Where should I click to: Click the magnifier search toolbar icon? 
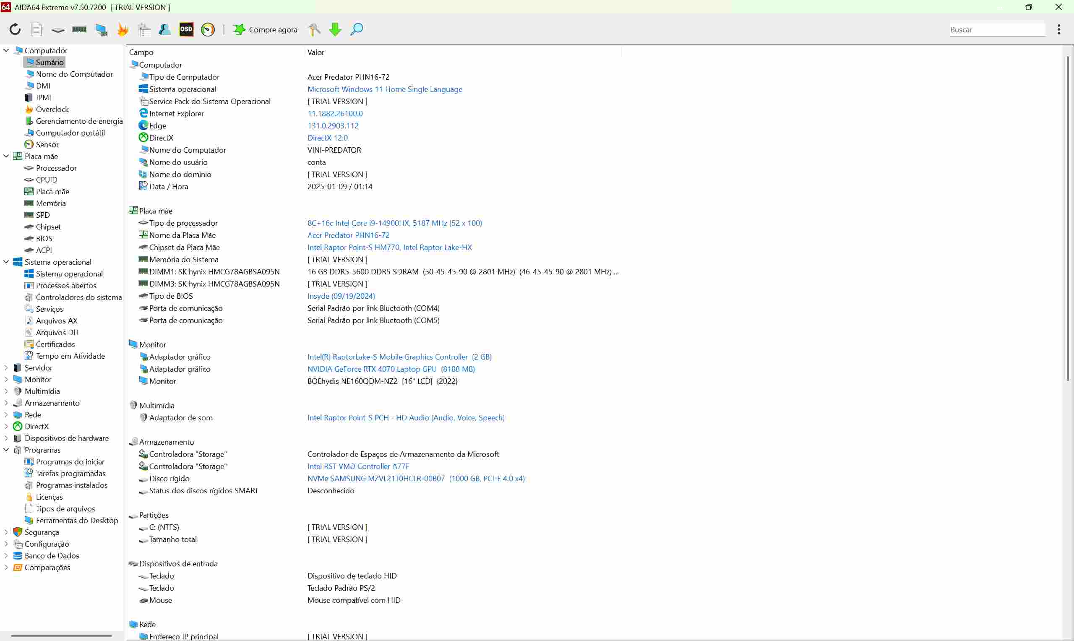point(356,29)
